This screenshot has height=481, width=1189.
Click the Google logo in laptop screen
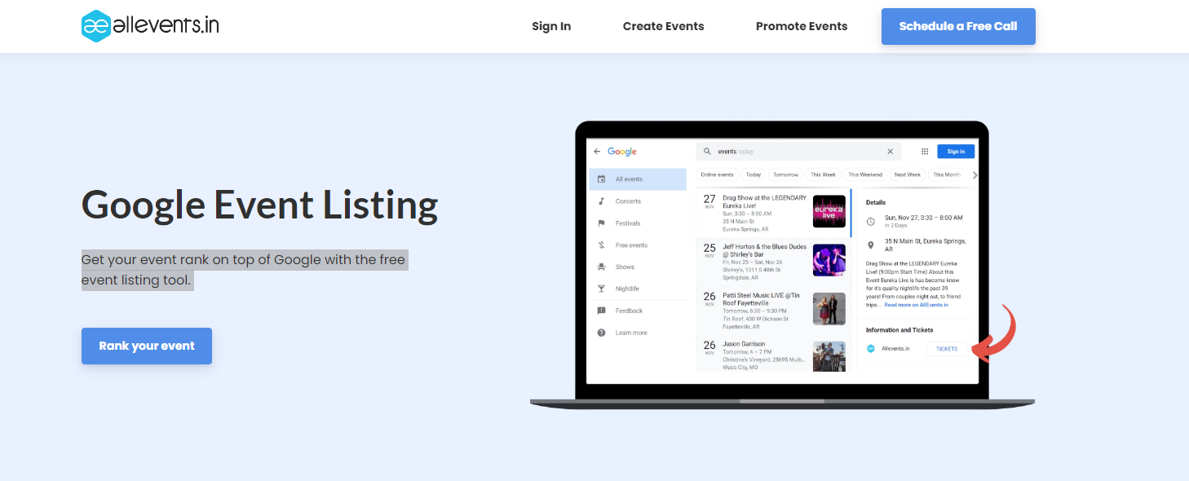click(x=621, y=152)
